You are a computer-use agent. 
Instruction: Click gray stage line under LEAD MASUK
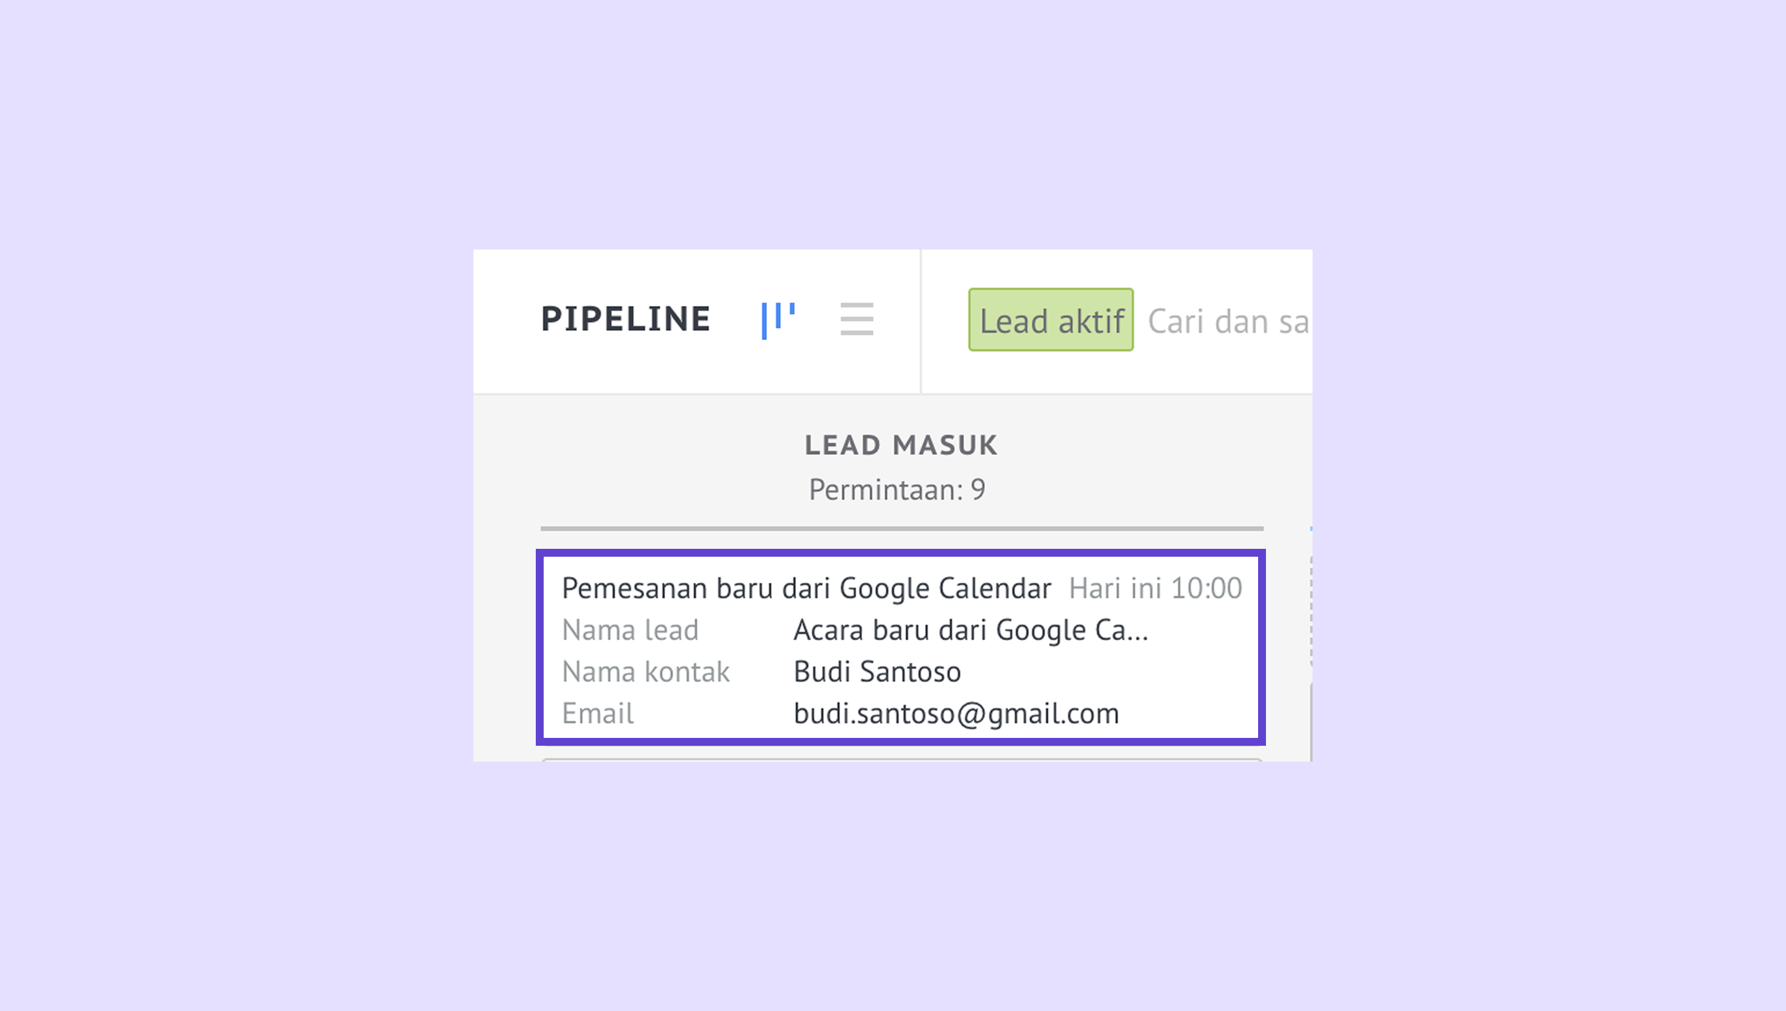pyautogui.click(x=902, y=528)
